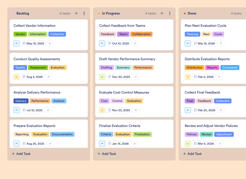Toggle high priority icon on Conduct Quality Assessments
The width and height of the screenshot is (246, 179).
pyautogui.click(x=16, y=77)
